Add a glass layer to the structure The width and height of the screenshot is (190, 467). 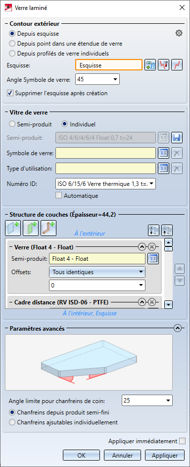(13, 229)
